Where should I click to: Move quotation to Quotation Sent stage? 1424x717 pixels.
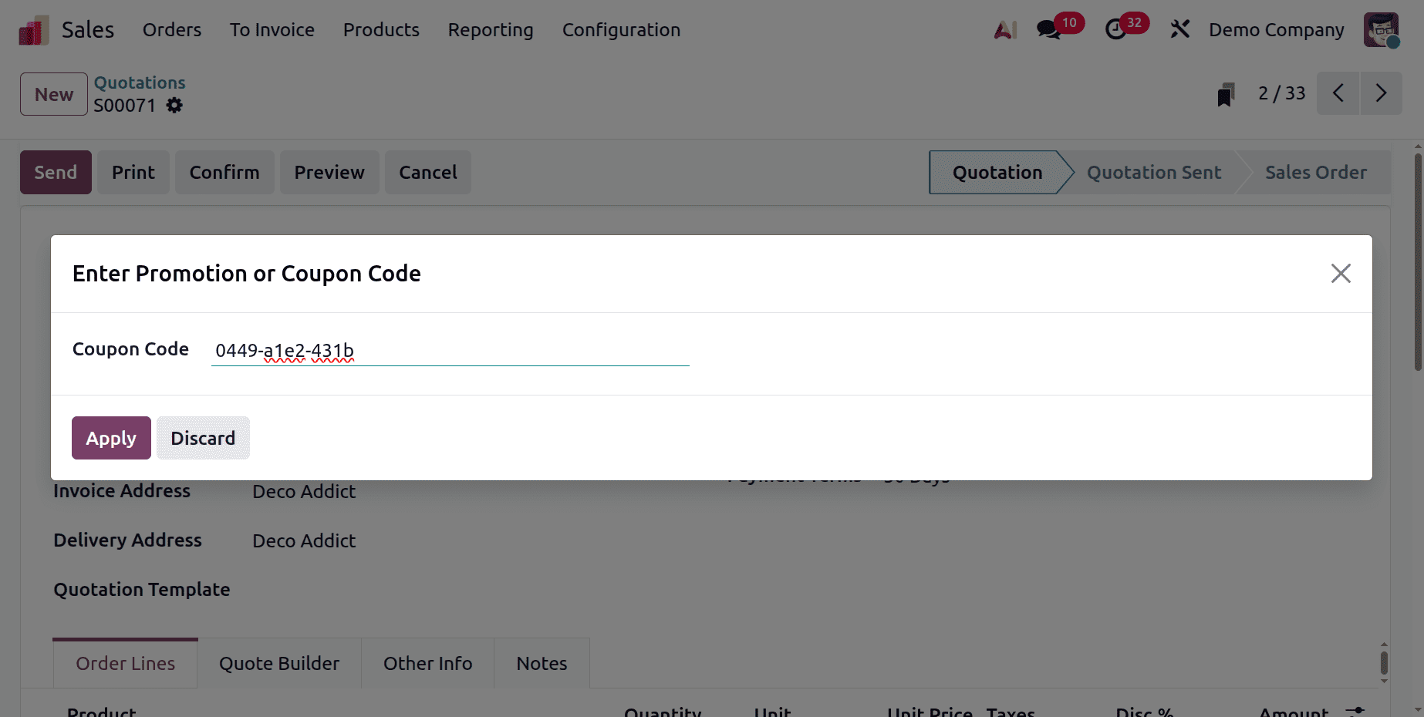(1153, 172)
